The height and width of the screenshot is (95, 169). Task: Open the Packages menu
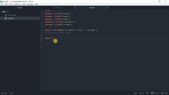(x=30, y=4)
